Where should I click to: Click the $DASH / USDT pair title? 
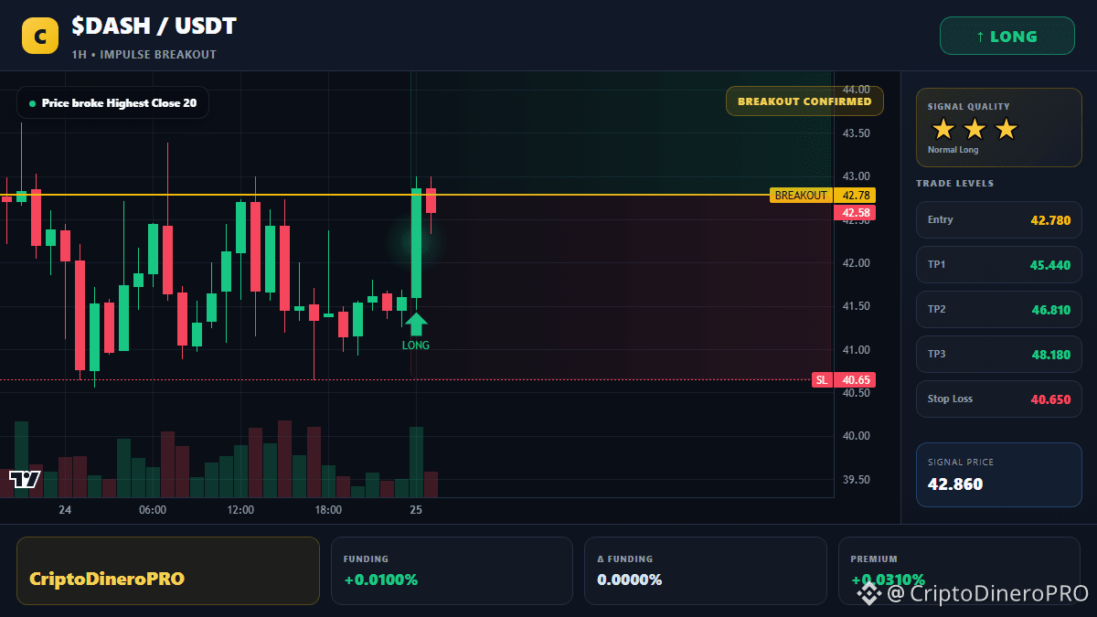click(x=154, y=27)
